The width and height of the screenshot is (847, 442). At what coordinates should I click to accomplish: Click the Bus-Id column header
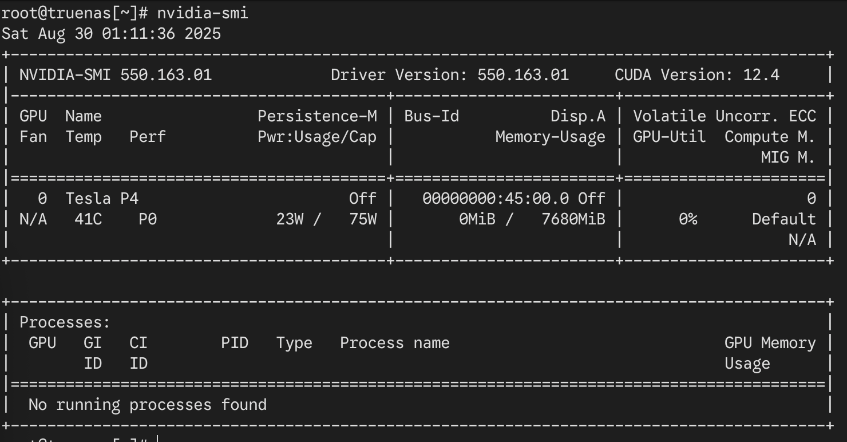click(x=432, y=116)
